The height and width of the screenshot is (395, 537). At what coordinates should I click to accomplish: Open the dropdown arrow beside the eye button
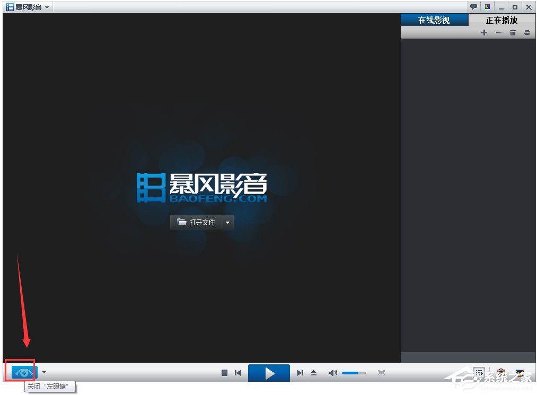pos(44,372)
